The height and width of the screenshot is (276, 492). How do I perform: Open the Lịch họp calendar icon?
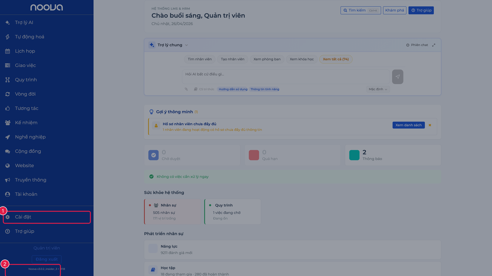point(8,51)
